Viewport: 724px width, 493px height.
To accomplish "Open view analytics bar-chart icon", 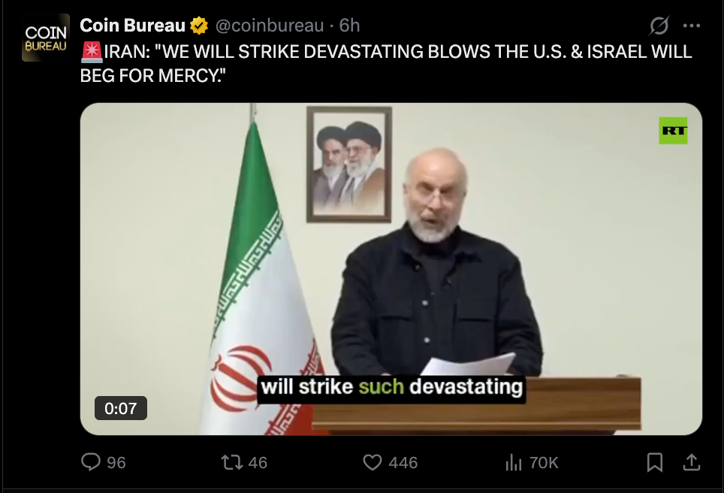I will click(514, 462).
